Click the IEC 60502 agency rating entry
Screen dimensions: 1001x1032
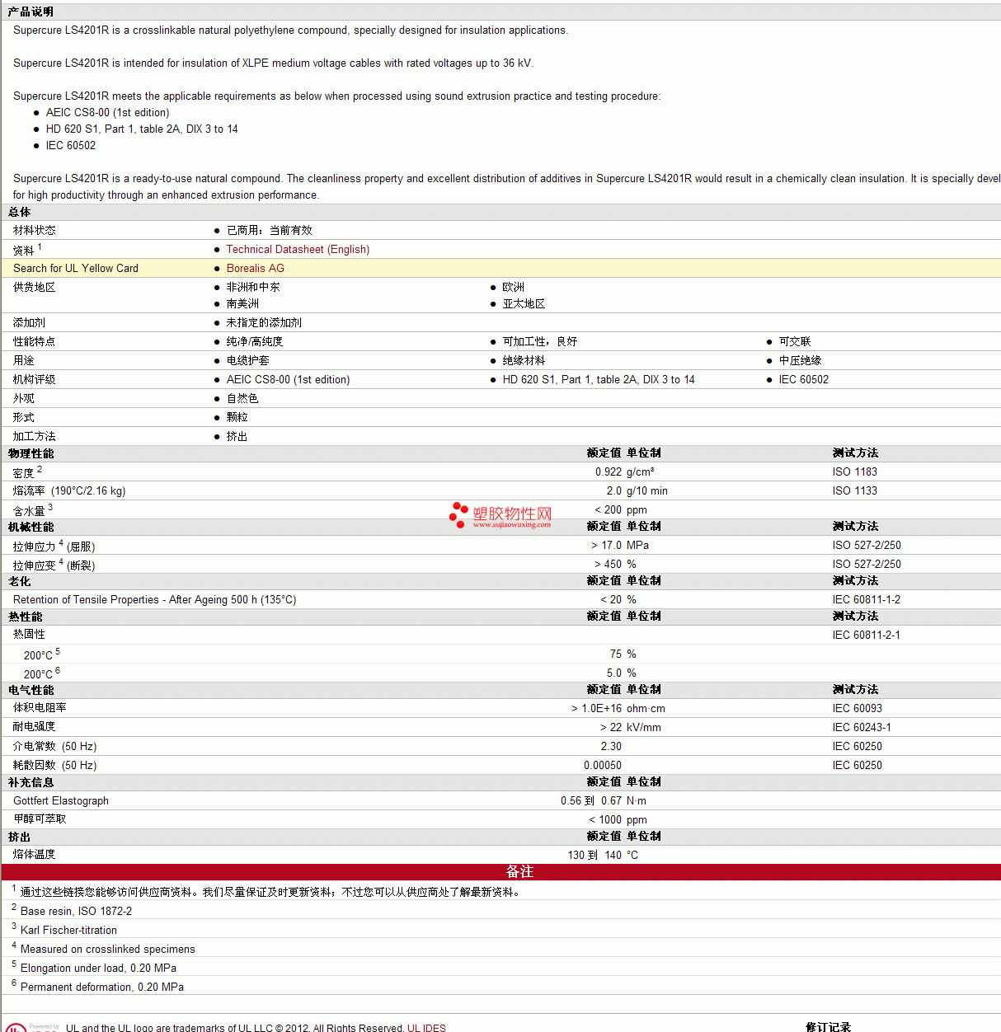804,379
